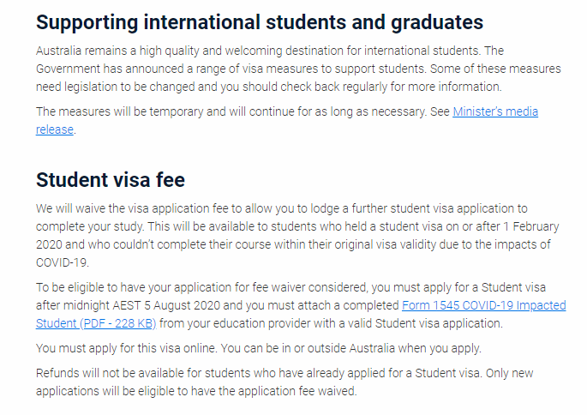
Task: Click paragraph starting "We will waive the visa"
Action: (x=291, y=226)
